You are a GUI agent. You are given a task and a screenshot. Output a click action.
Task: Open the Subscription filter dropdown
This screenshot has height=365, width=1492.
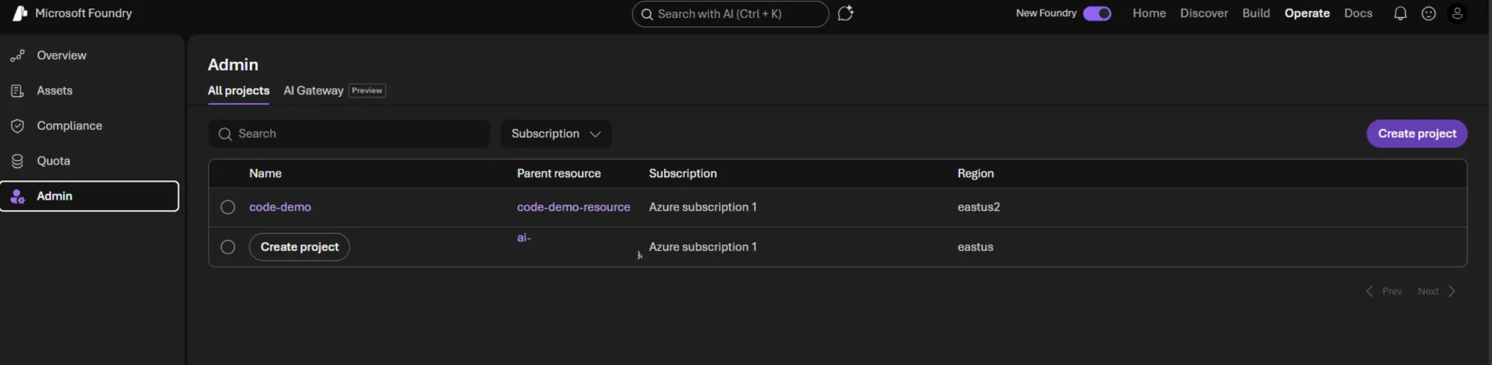(556, 134)
